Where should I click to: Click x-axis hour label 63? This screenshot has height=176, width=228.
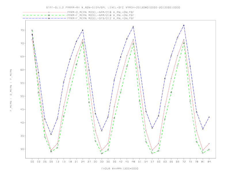165,162
